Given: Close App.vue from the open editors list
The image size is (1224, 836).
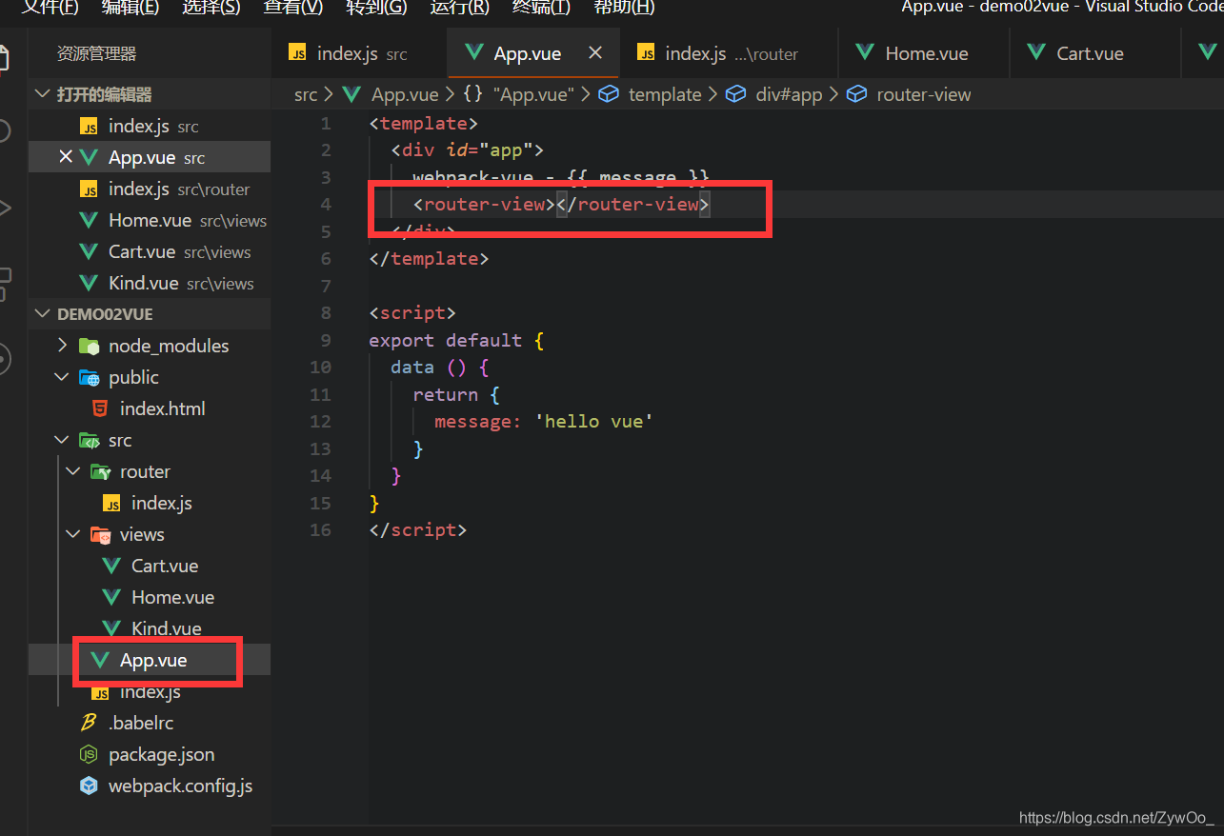Looking at the screenshot, I should pos(66,157).
